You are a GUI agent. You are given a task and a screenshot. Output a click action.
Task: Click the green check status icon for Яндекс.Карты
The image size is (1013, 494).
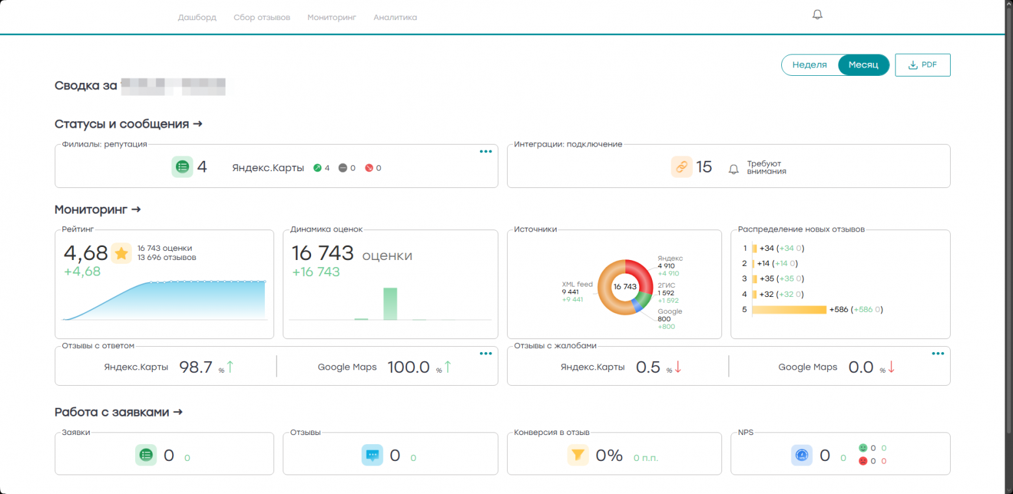tap(318, 168)
